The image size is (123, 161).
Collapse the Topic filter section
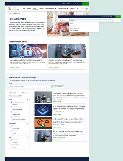coord(27,99)
